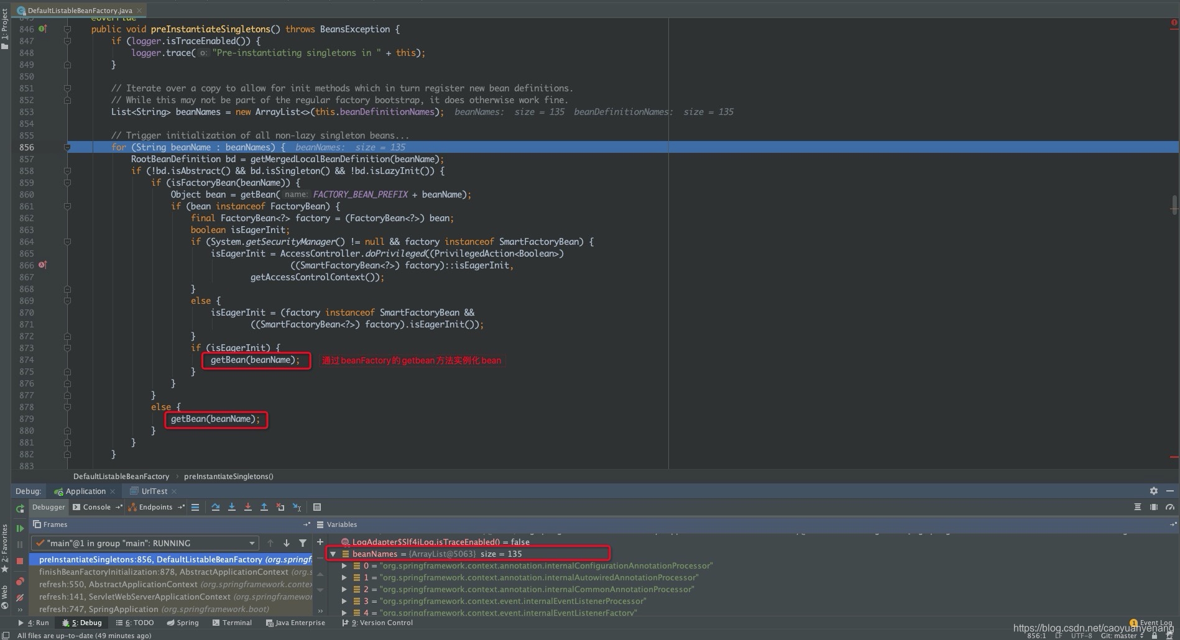Viewport: 1180px width, 640px height.
Task: Open the Console tab
Action: [x=97, y=507]
